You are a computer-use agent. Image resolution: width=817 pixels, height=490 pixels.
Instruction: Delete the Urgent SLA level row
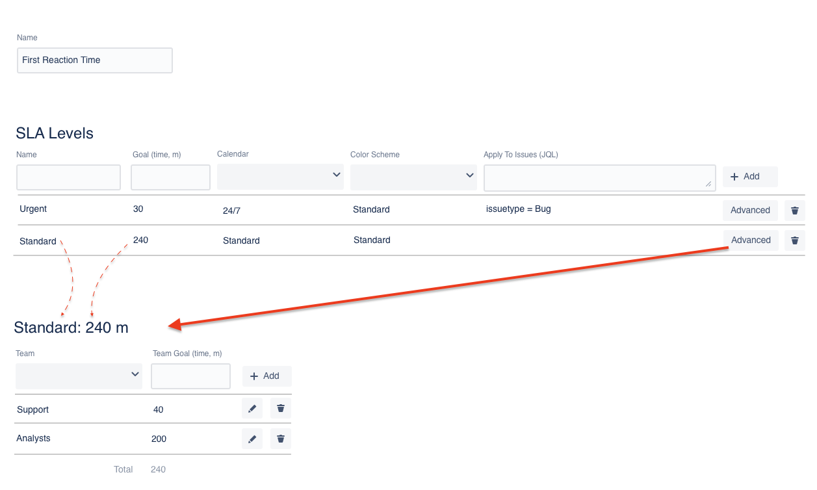(x=794, y=210)
